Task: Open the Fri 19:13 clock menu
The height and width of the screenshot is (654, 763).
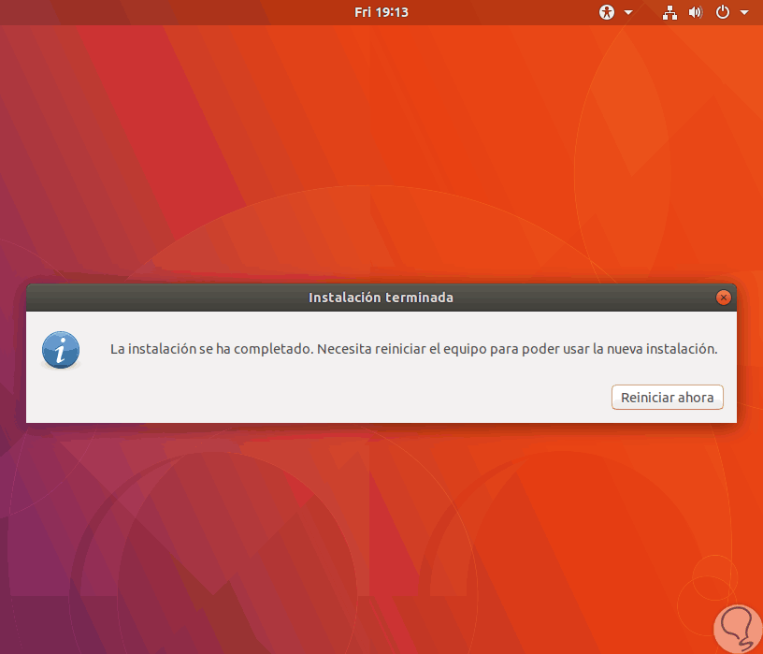Action: click(381, 12)
